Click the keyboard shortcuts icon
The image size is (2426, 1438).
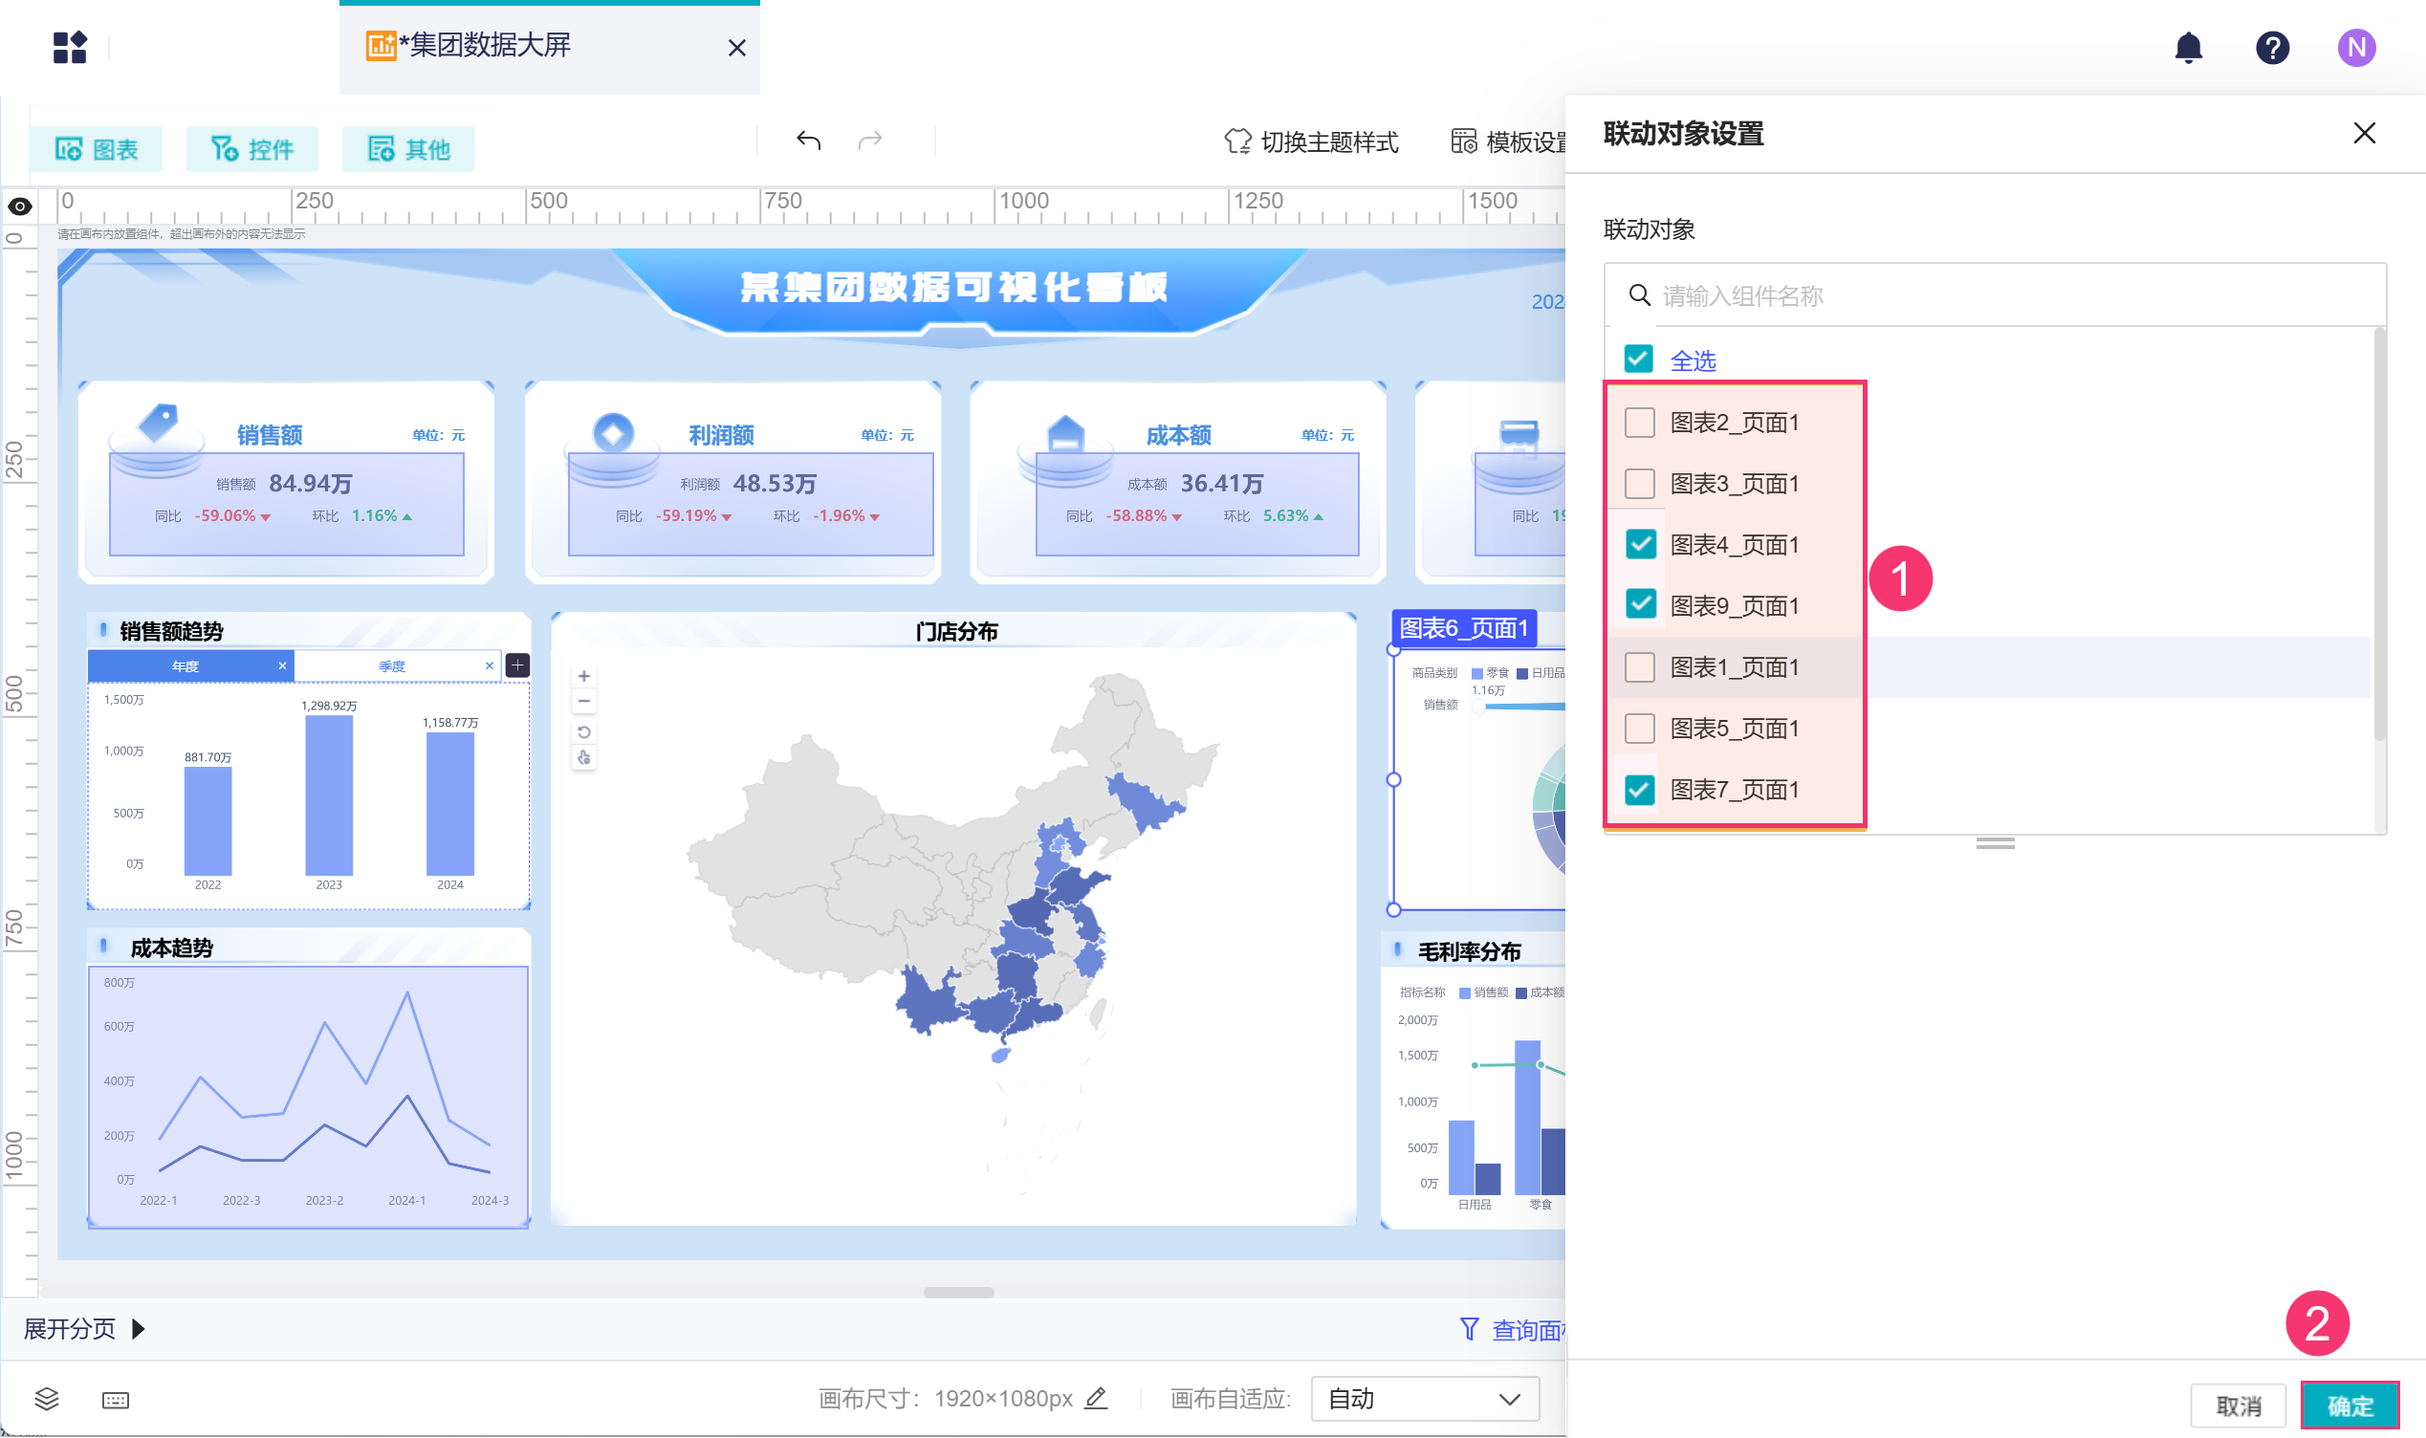point(116,1399)
